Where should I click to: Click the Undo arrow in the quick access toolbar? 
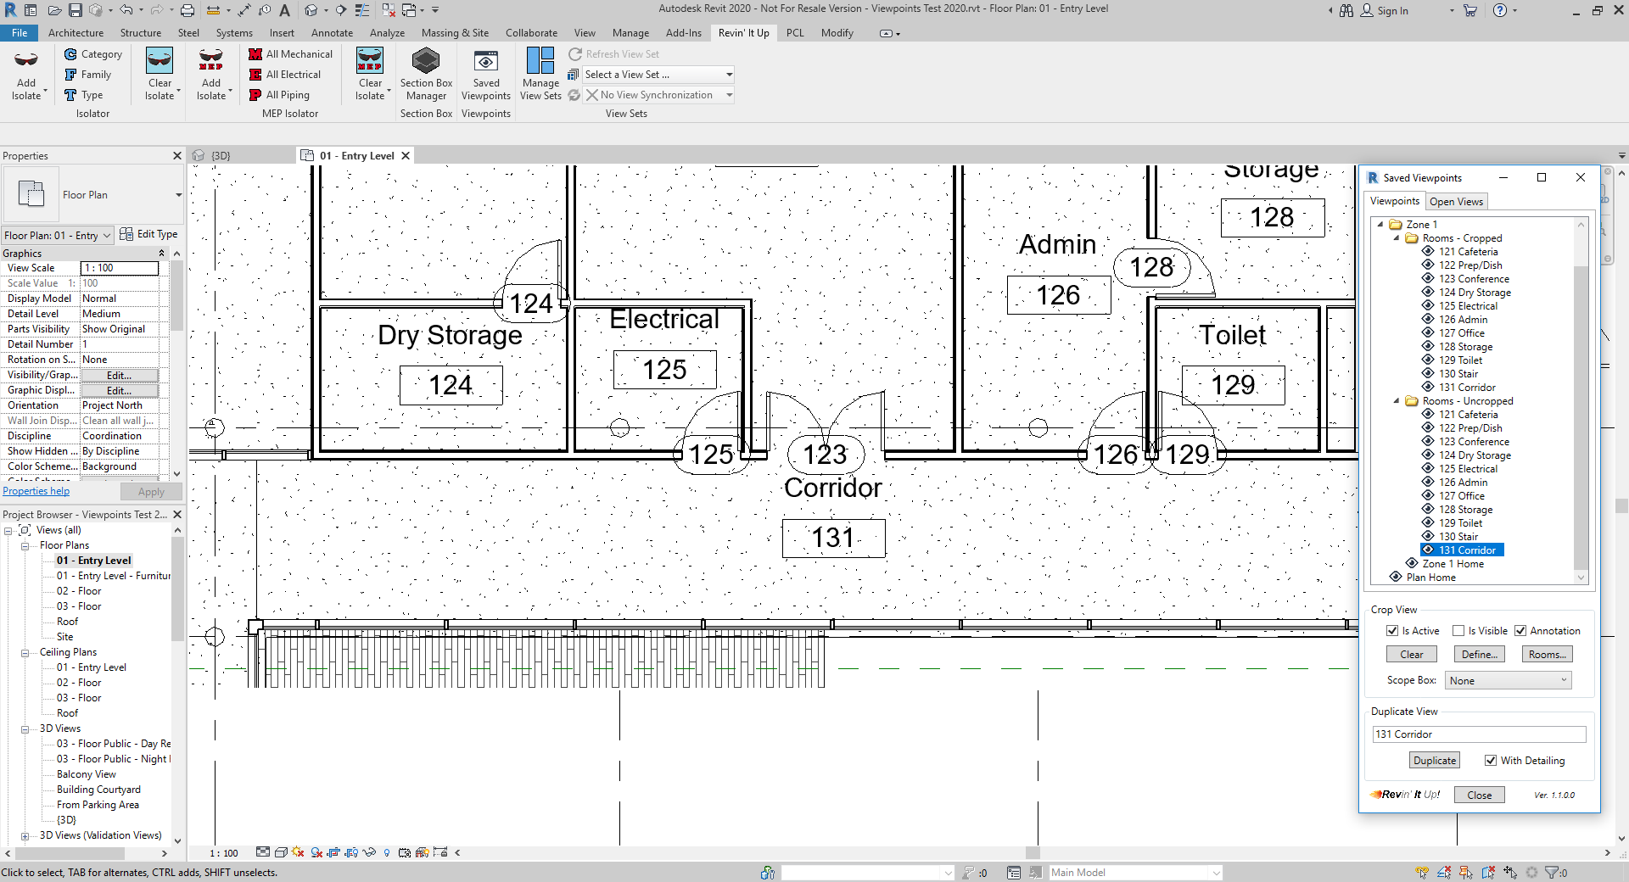(x=126, y=10)
